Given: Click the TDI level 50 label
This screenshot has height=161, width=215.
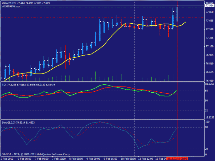Looking at the screenshot, I should pyautogui.click(x=206, y=101).
